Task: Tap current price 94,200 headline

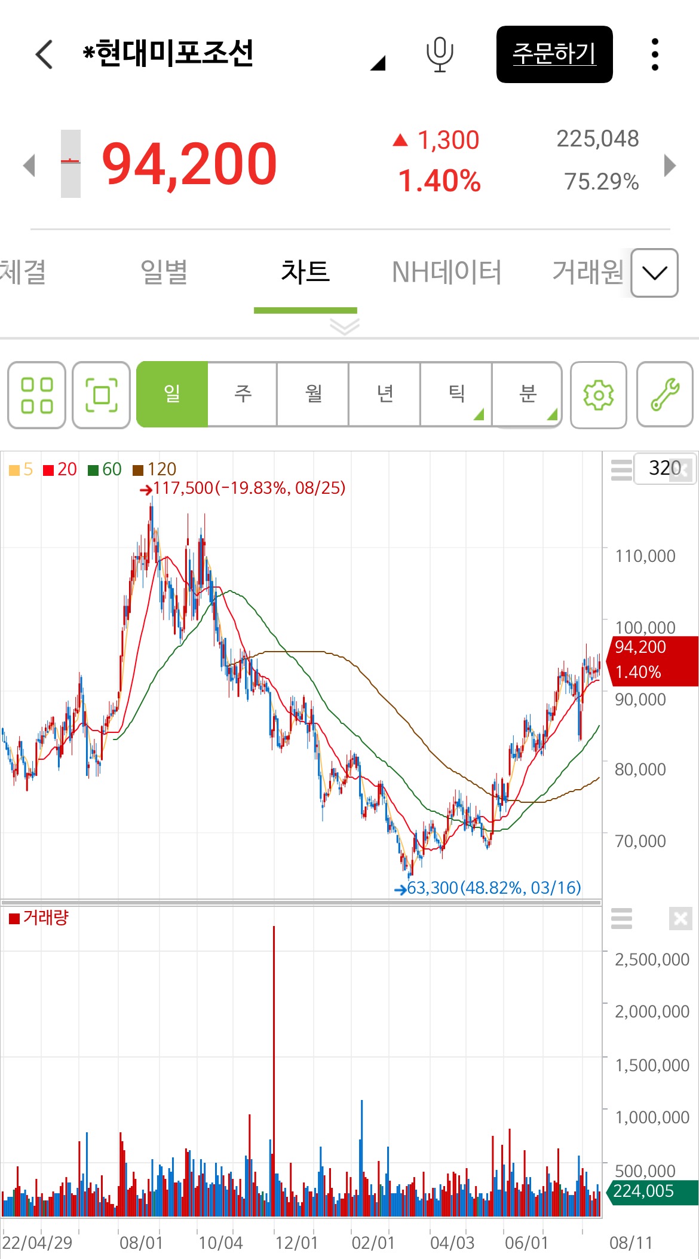Action: pyautogui.click(x=189, y=164)
